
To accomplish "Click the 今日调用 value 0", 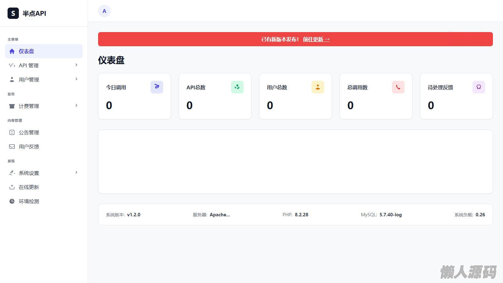I will [109, 105].
